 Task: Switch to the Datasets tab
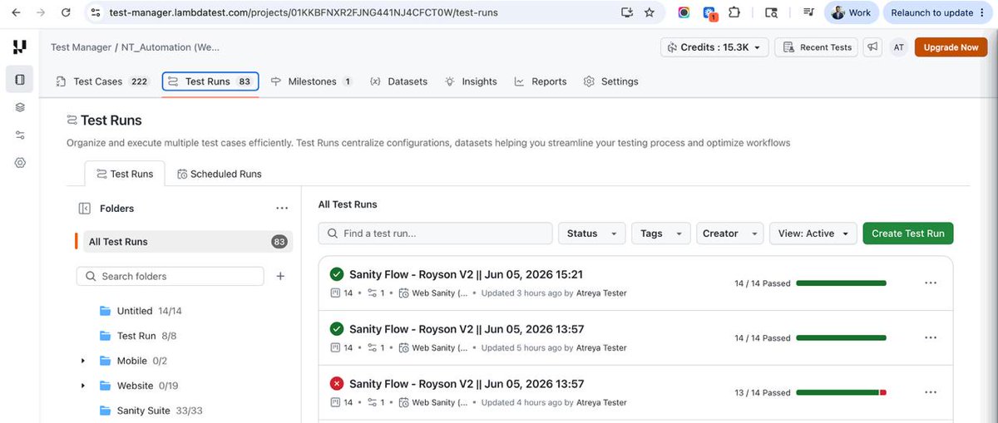(398, 81)
